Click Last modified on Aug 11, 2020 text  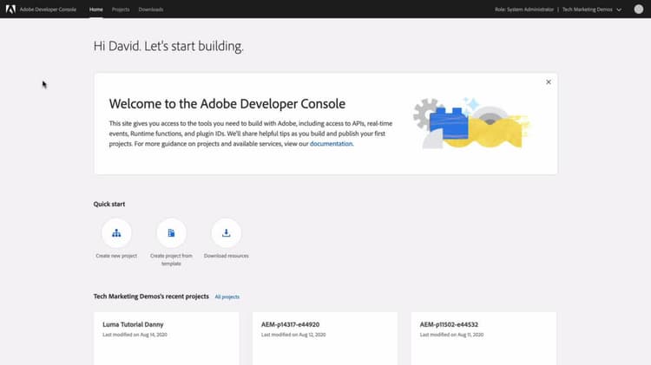coord(451,335)
